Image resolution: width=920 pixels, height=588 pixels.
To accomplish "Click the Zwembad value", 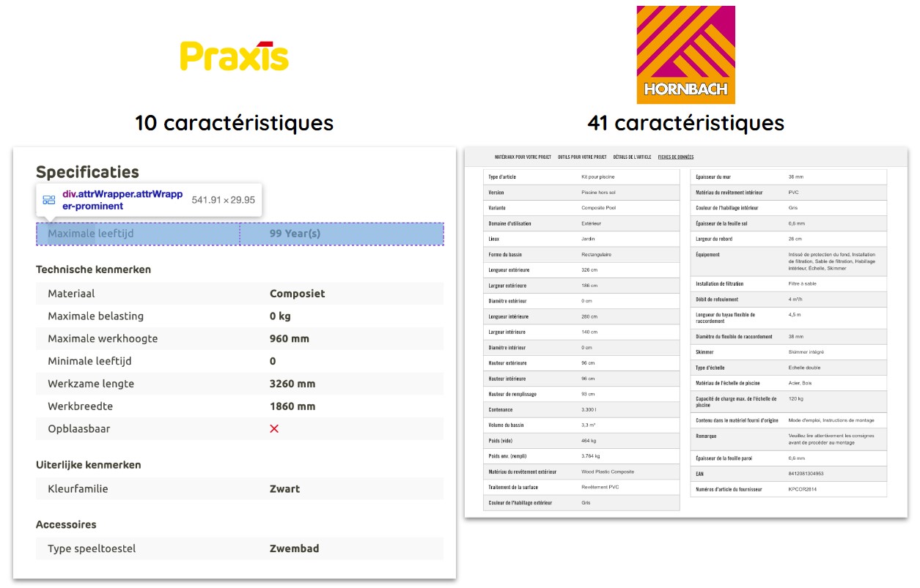I will (x=294, y=548).
